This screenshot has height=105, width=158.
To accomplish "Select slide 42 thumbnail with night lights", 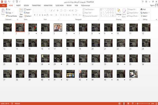I will 70,74.
